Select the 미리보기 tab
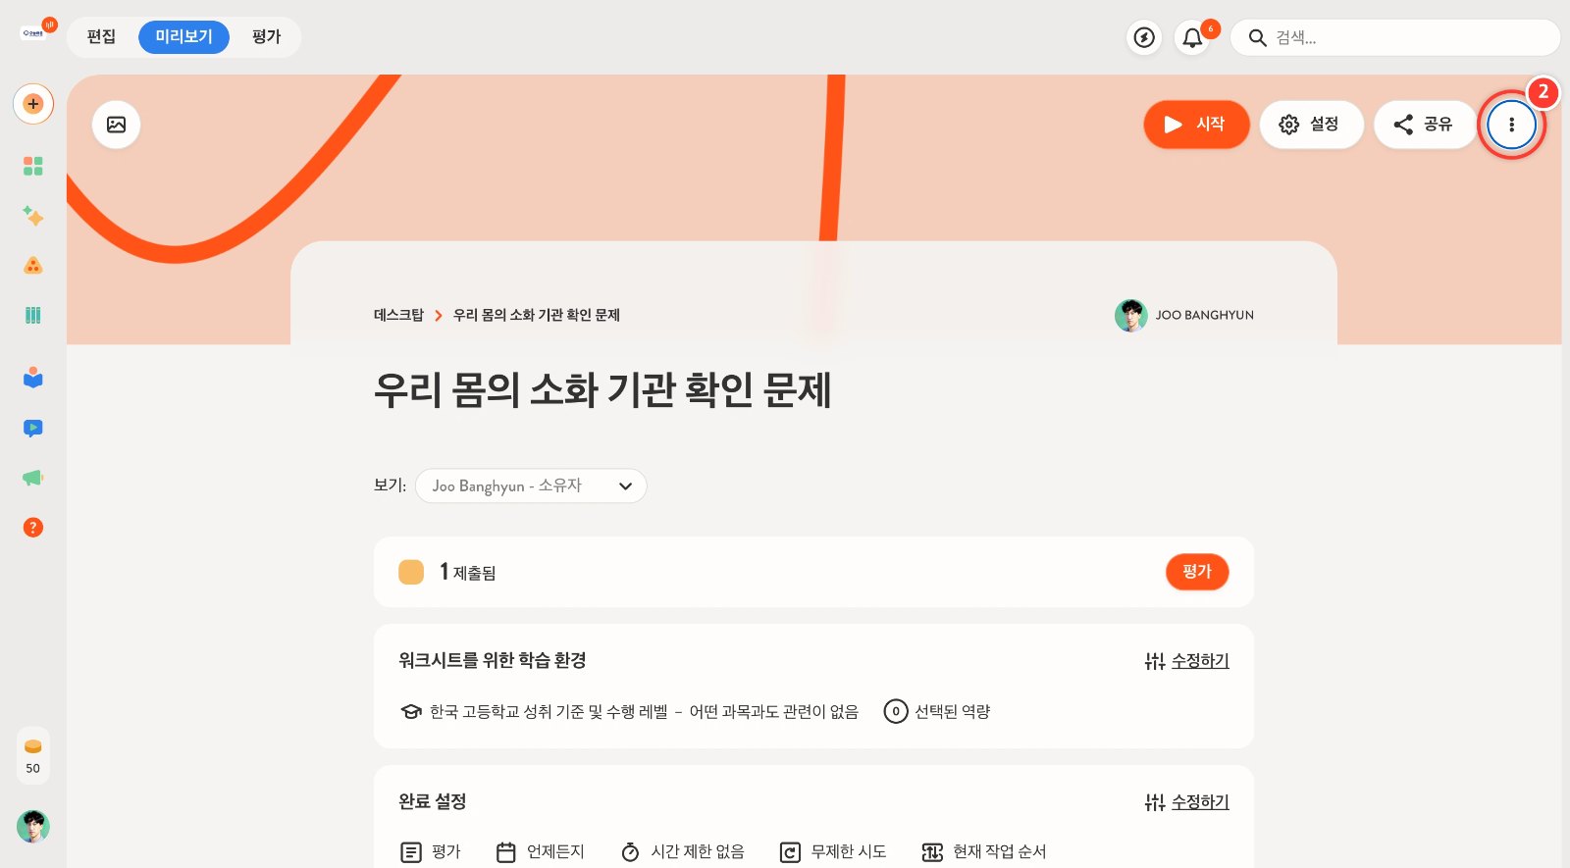This screenshot has height=868, width=1570. pyautogui.click(x=183, y=37)
